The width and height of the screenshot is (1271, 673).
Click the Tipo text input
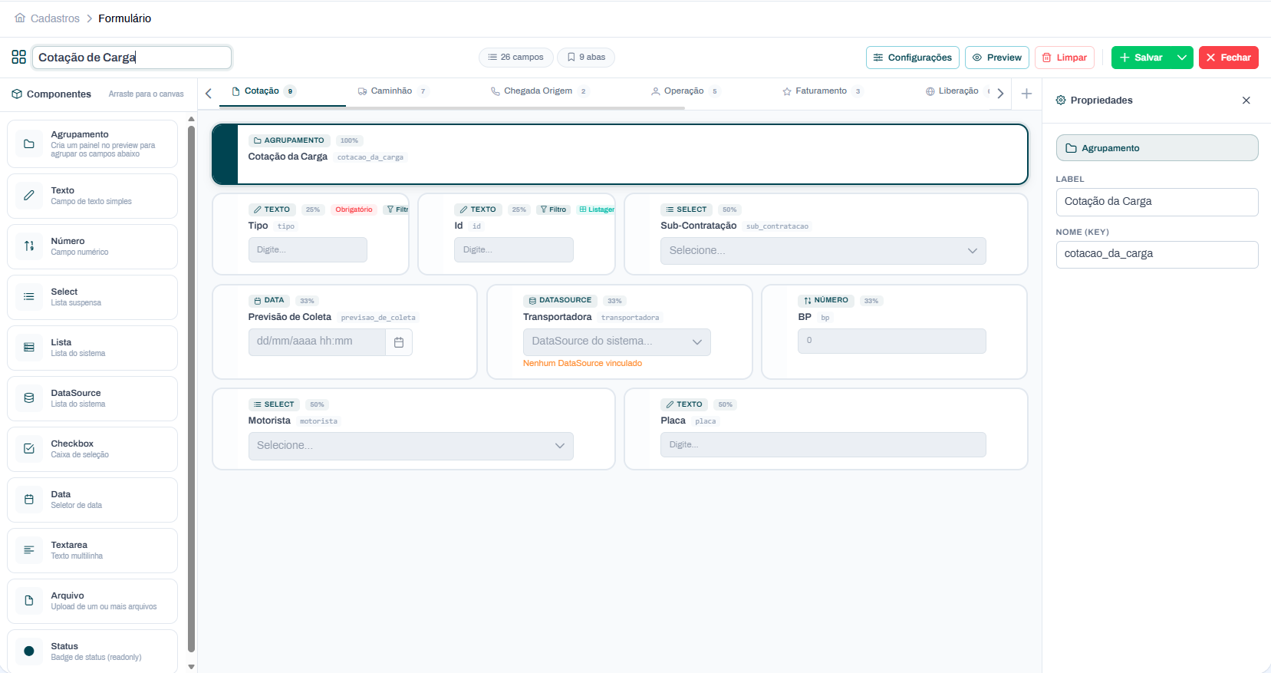click(308, 250)
